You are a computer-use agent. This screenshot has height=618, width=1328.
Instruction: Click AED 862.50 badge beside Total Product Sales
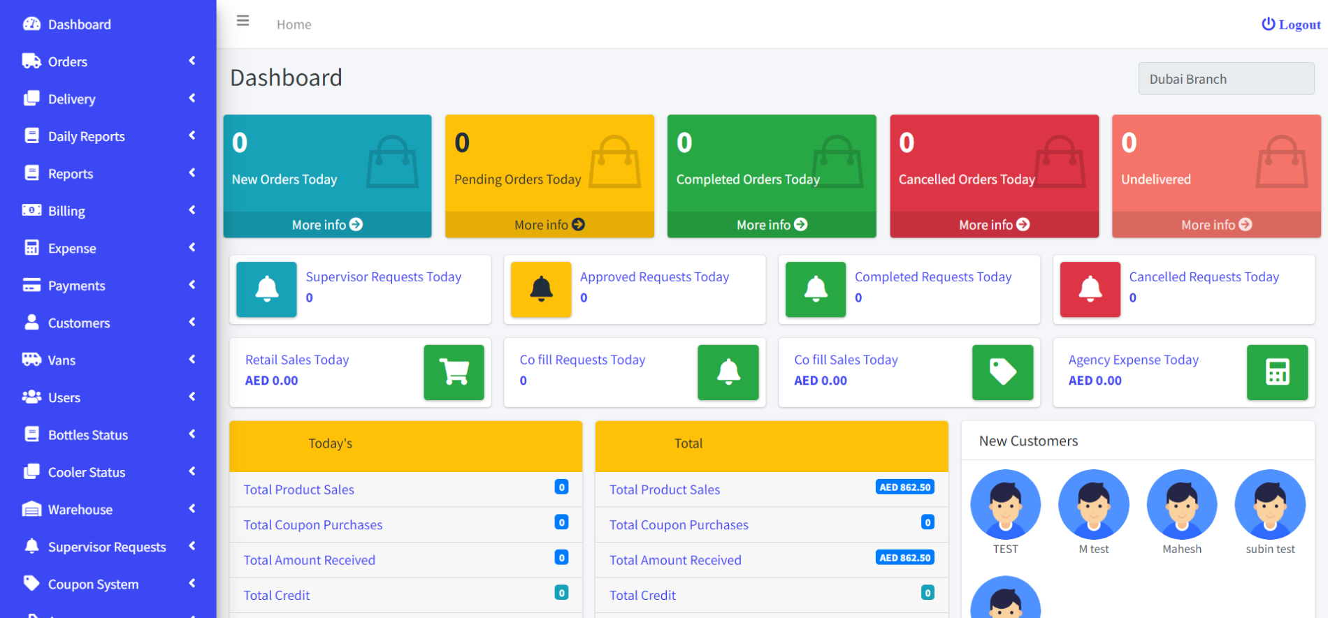click(905, 487)
